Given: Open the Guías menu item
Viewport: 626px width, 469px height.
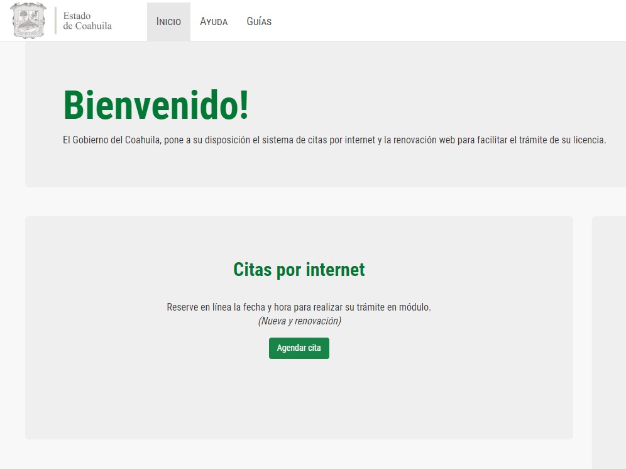Looking at the screenshot, I should point(259,21).
